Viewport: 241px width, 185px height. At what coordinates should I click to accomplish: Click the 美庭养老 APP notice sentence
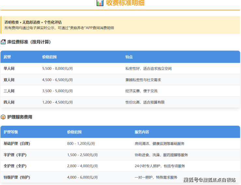point(59,28)
